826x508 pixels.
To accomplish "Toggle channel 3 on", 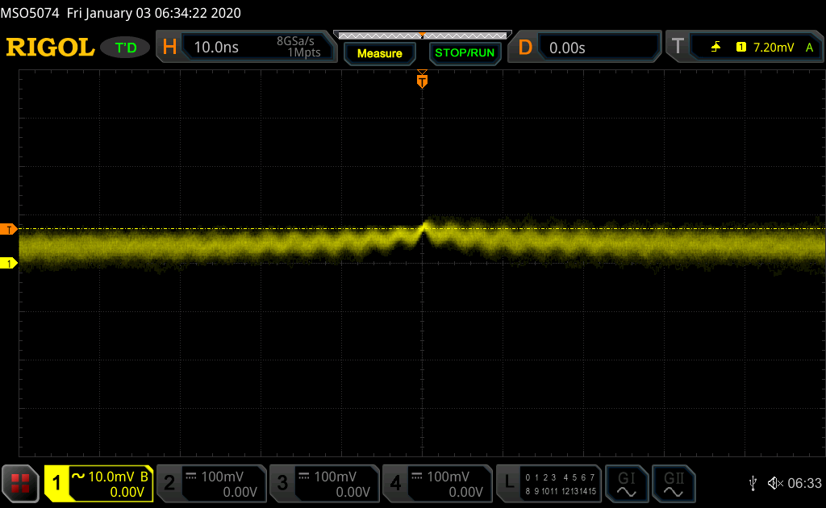I will pyautogui.click(x=282, y=483).
